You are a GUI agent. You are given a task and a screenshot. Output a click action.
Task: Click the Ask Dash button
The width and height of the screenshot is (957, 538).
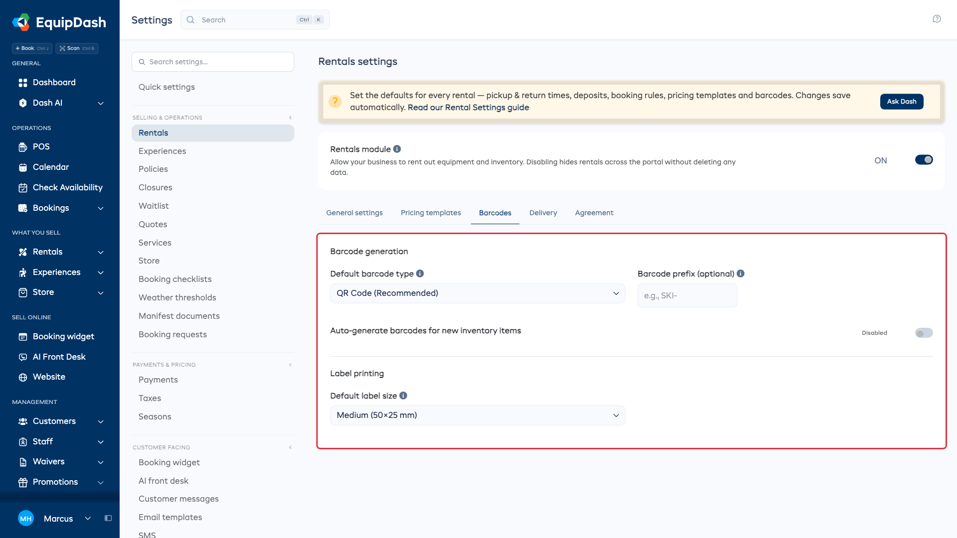click(x=902, y=102)
